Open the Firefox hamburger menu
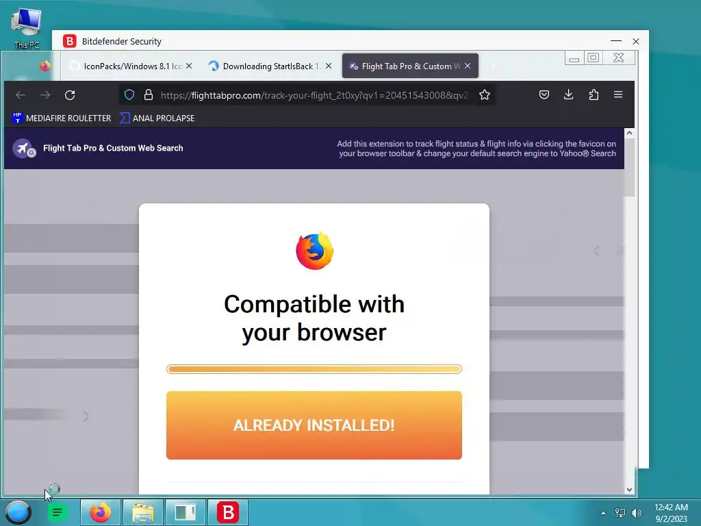 [x=618, y=95]
